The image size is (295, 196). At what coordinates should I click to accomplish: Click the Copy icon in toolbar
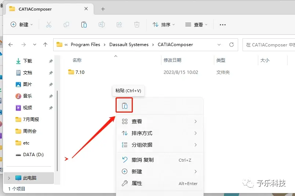(66, 24)
